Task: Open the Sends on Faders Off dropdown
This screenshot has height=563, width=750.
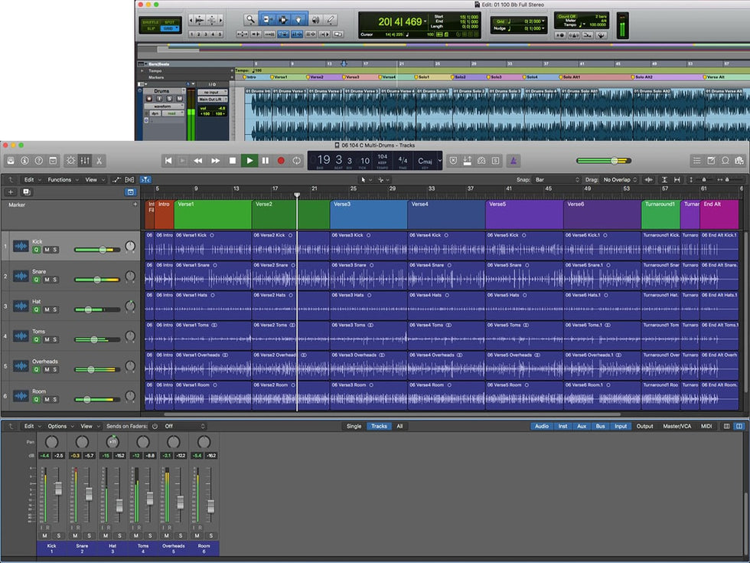Action: [184, 426]
